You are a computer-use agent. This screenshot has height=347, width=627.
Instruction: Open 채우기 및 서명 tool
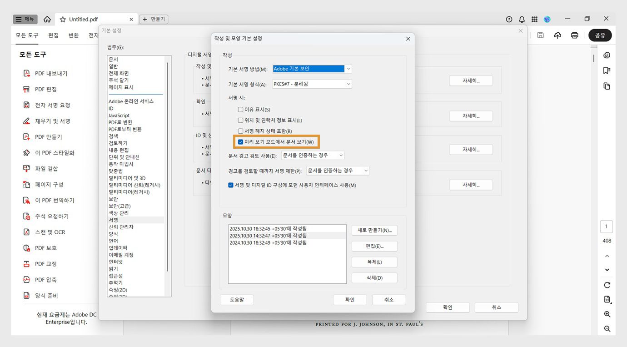47,121
